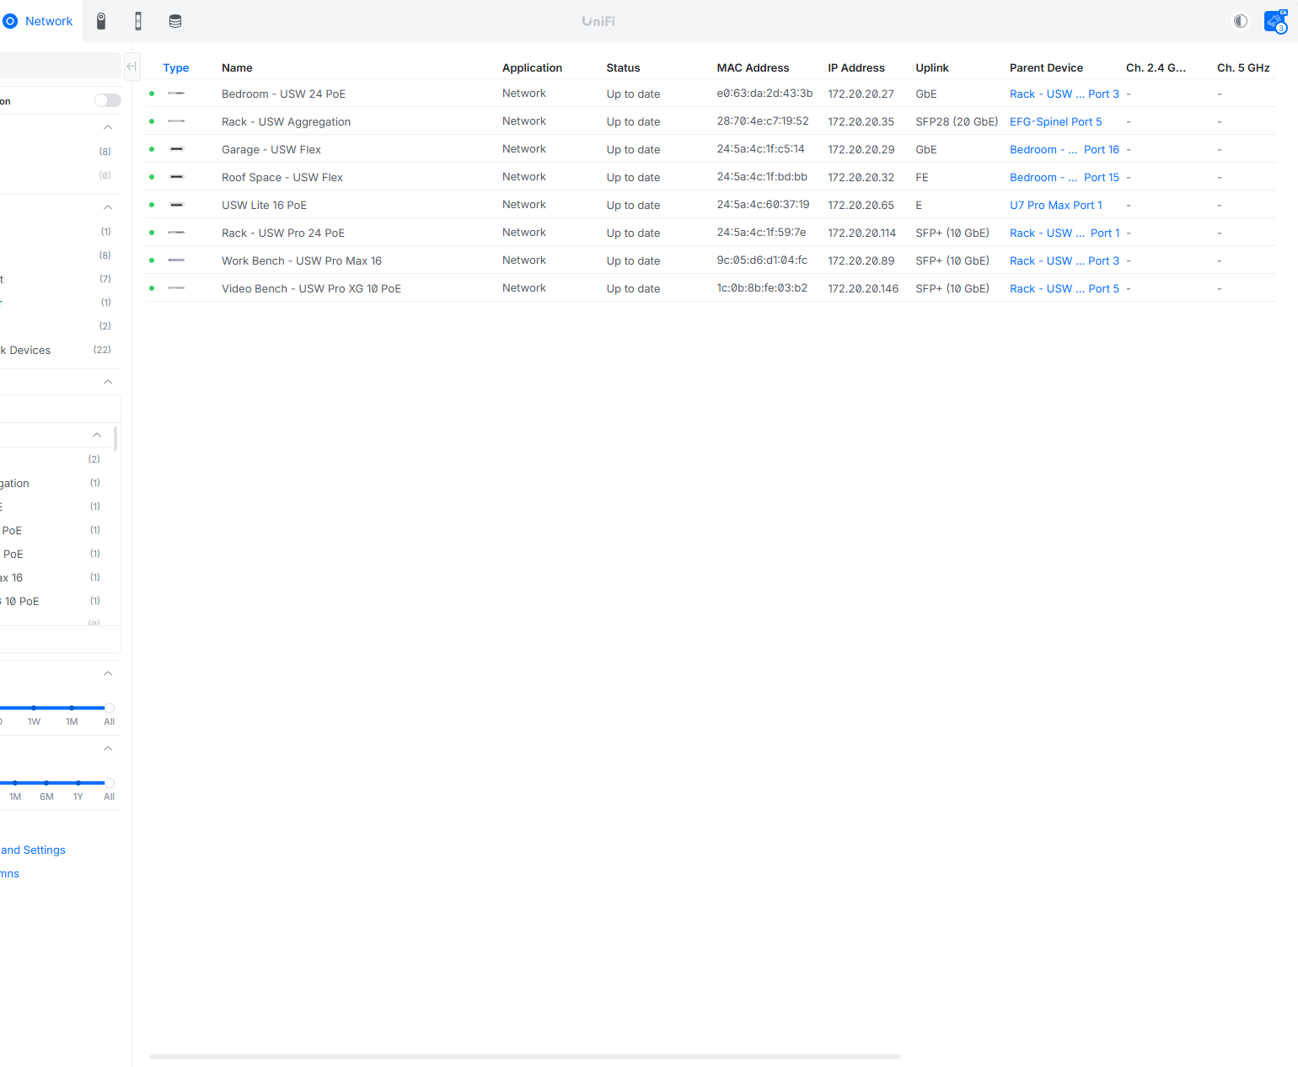
Task: Open the 'Roof Space - USW Flex' device name
Action: pyautogui.click(x=282, y=178)
